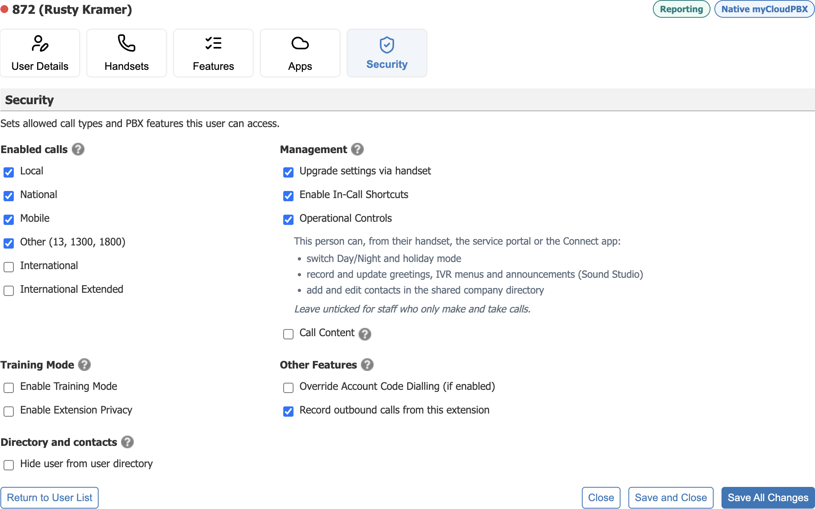Open the Apps tab

[x=300, y=53]
